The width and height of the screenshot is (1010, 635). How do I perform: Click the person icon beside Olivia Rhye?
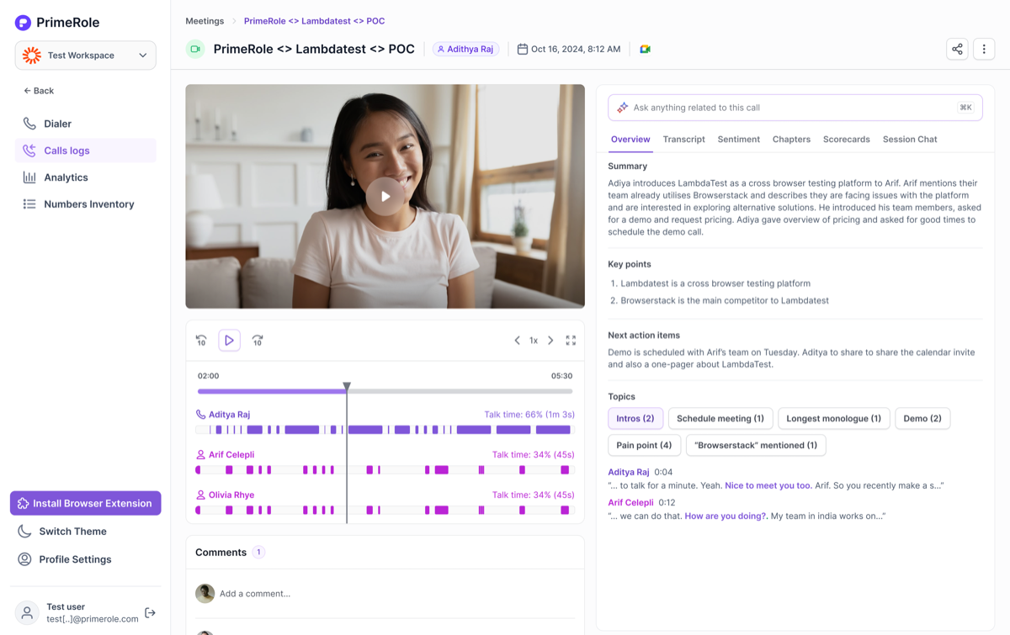(200, 495)
